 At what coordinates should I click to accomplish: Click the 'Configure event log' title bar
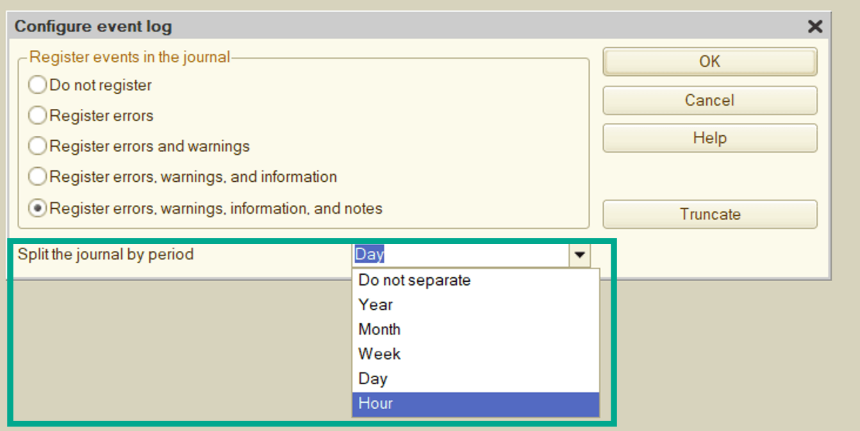tap(385, 26)
